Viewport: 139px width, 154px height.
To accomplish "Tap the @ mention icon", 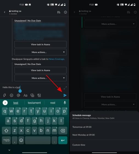I will pos(18,95).
